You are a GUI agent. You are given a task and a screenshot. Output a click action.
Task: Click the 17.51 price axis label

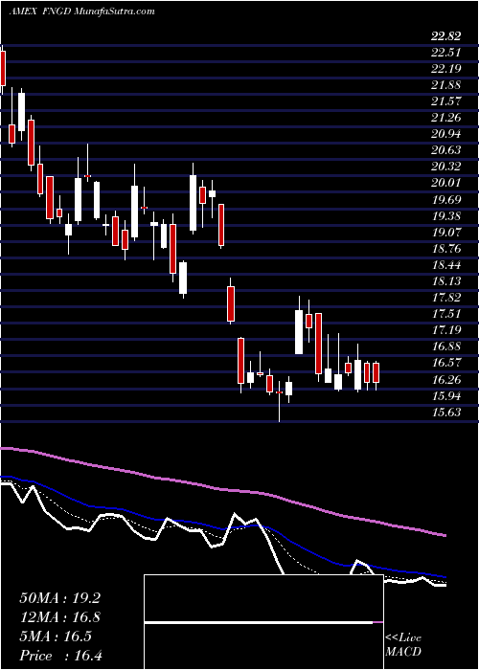(x=446, y=314)
